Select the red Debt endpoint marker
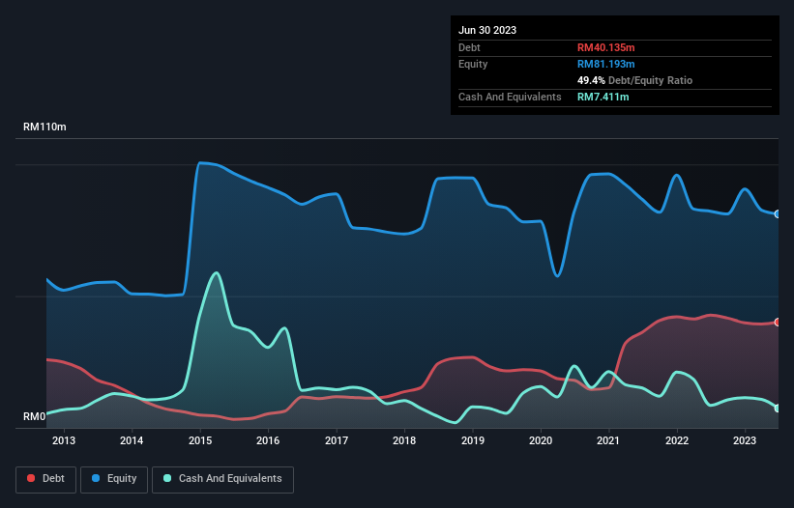This screenshot has width=794, height=508. point(778,322)
